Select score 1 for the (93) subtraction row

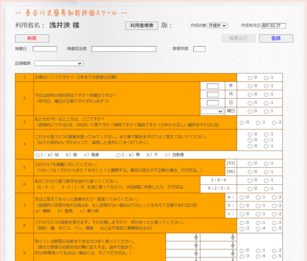coord(266,163)
